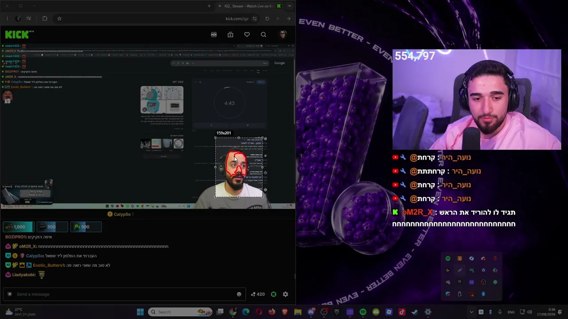Open Task View on the taskbar
This screenshot has height=319, width=568.
[220, 312]
